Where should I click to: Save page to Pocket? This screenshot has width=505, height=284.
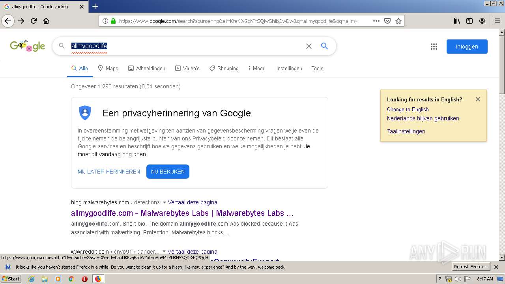[x=387, y=21]
